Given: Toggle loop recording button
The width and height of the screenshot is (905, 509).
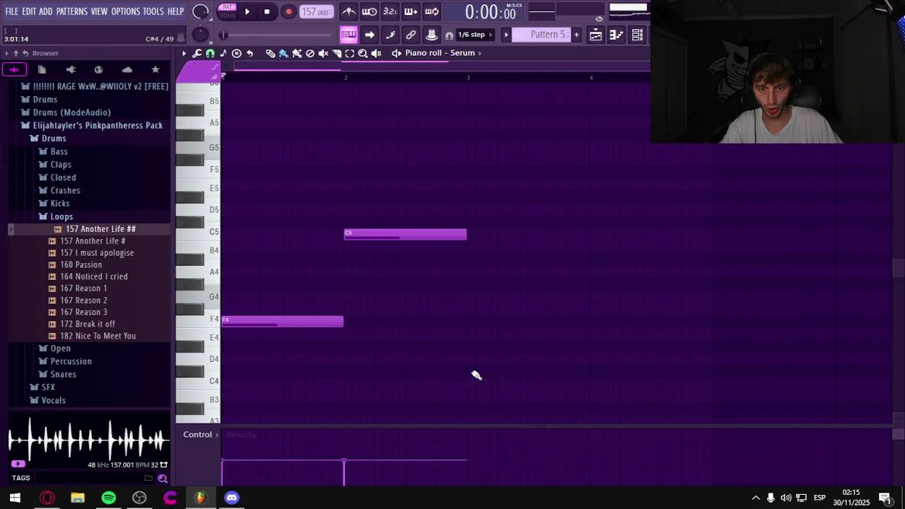Looking at the screenshot, I should click(431, 11).
